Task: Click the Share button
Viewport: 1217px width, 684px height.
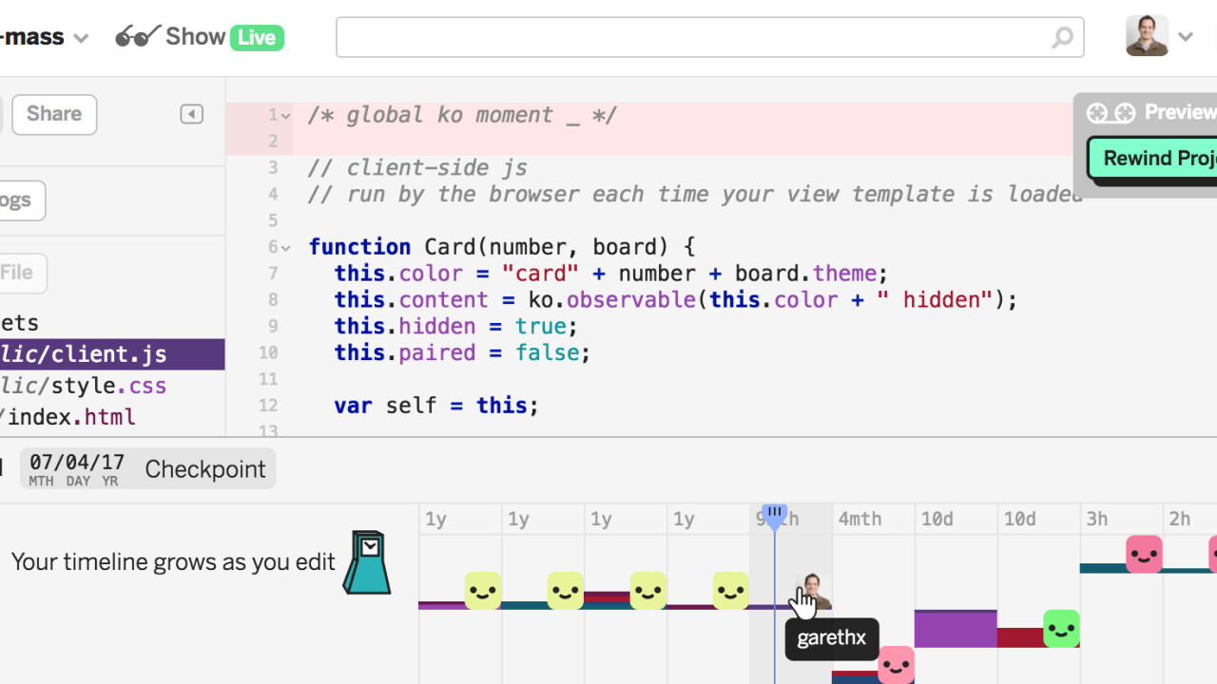Action: pyautogui.click(x=54, y=114)
